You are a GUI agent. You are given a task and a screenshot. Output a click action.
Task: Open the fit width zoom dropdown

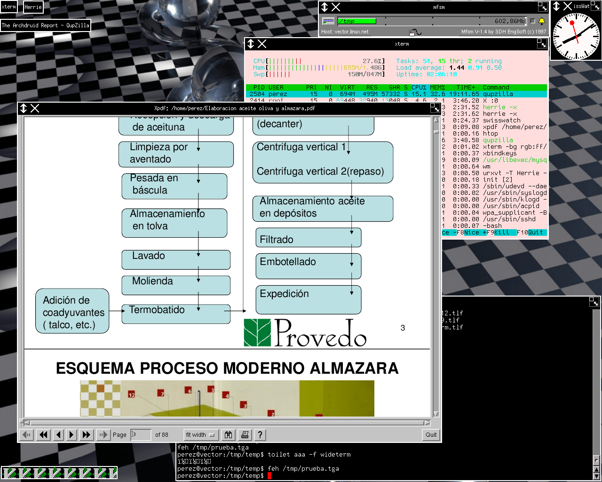(200, 434)
